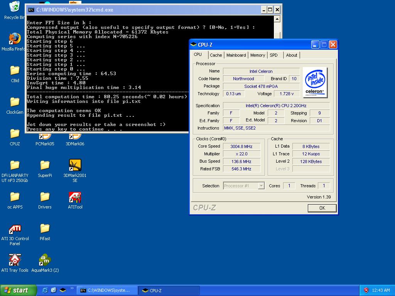Click the cmd.exe title bar icon

[x=31, y=10]
